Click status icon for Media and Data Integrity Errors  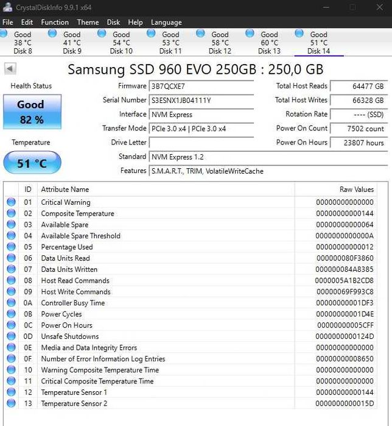11,347
